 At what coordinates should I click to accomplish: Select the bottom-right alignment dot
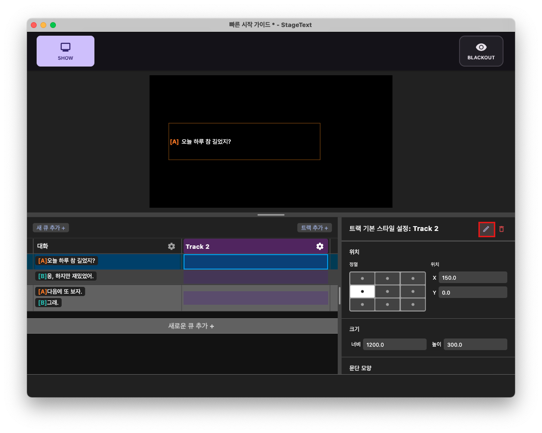[x=413, y=304]
